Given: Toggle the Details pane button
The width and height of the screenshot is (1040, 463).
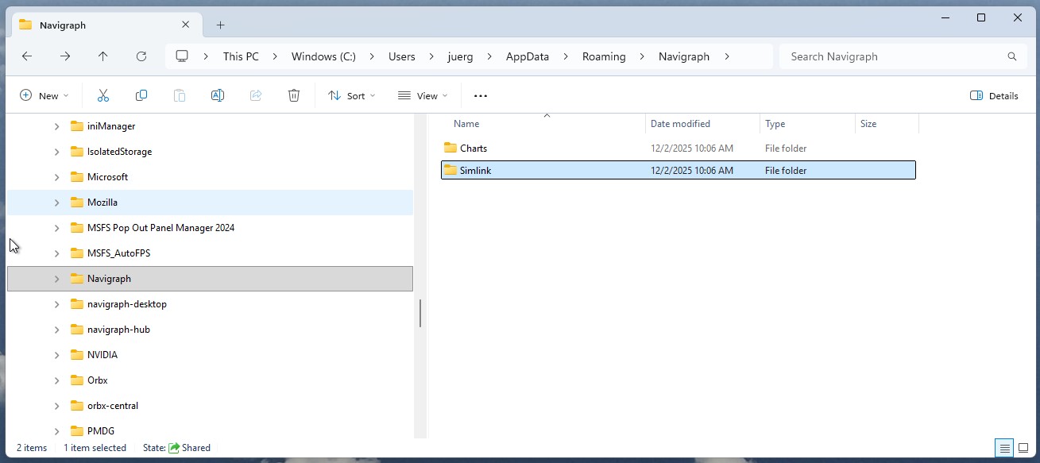Looking at the screenshot, I should 994,95.
